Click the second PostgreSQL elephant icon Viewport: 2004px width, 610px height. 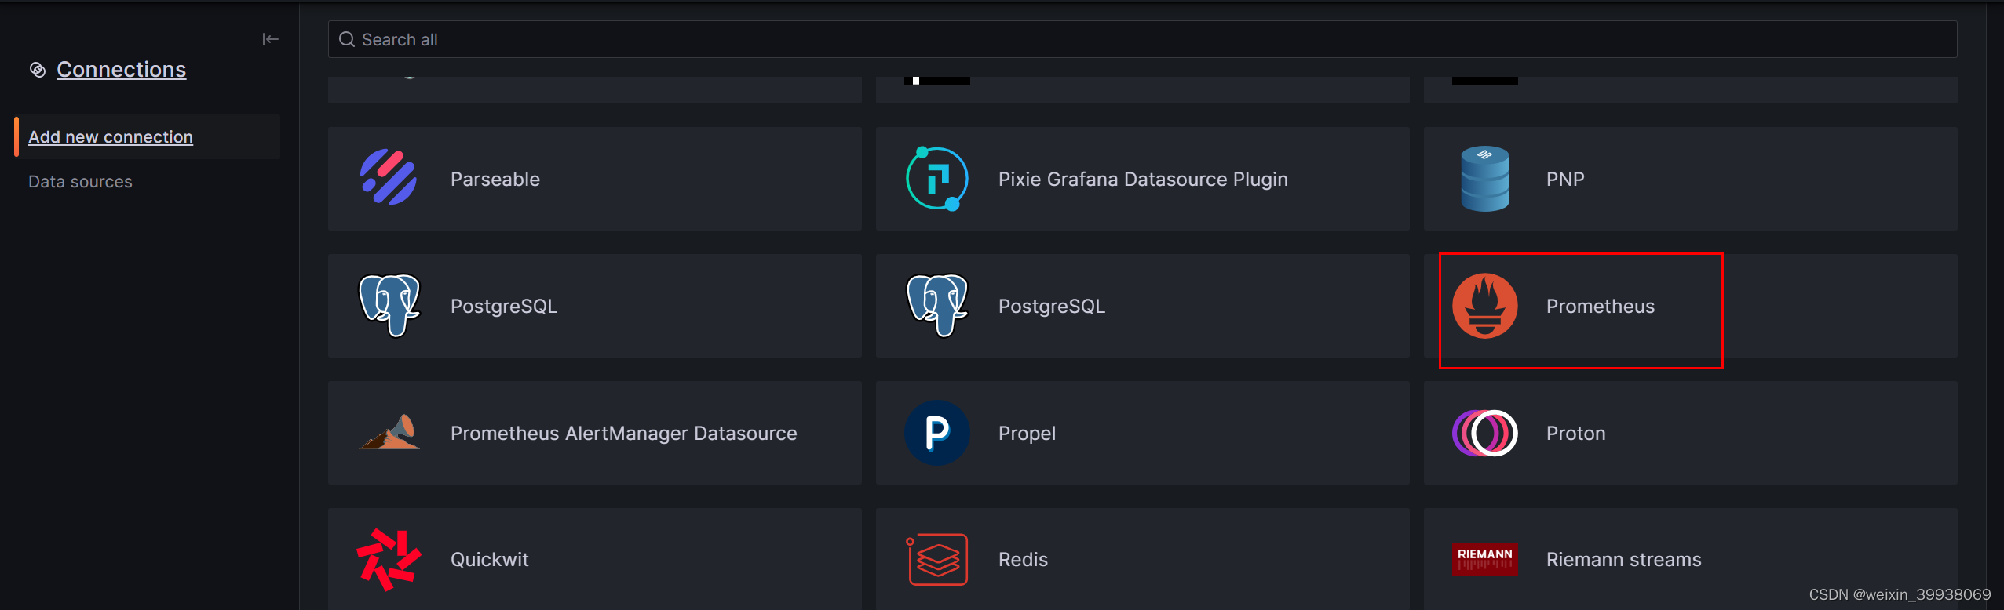pos(937,305)
